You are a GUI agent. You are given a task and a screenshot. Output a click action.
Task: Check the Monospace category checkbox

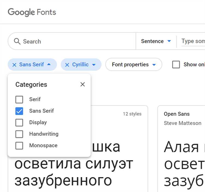pyautogui.click(x=19, y=146)
